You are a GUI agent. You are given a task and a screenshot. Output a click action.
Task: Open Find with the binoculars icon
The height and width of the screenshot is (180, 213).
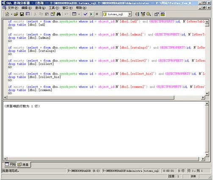[x=58, y=14]
